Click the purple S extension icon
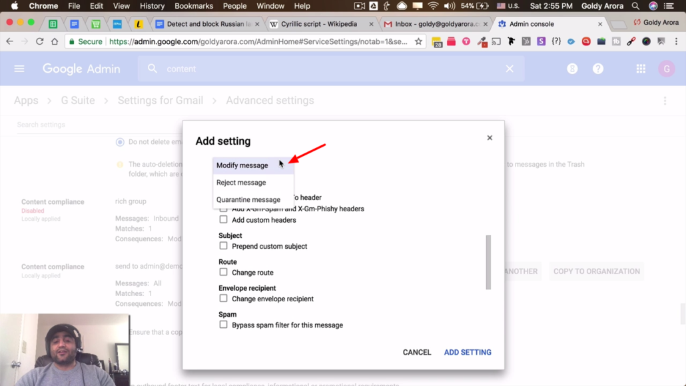The image size is (686, 386). pos(541,41)
